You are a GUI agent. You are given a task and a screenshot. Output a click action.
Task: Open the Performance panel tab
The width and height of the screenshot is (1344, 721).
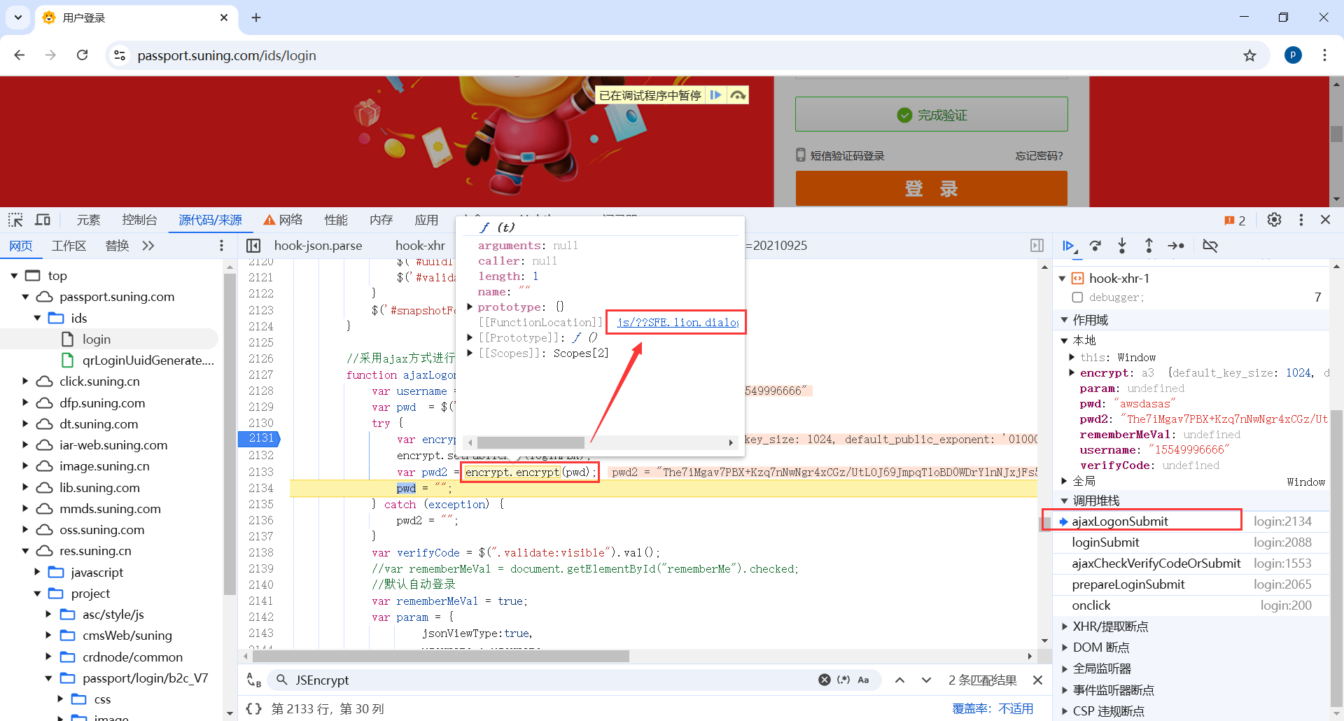click(336, 220)
